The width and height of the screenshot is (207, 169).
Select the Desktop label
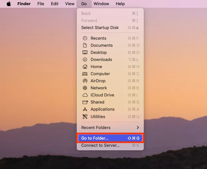(99, 53)
